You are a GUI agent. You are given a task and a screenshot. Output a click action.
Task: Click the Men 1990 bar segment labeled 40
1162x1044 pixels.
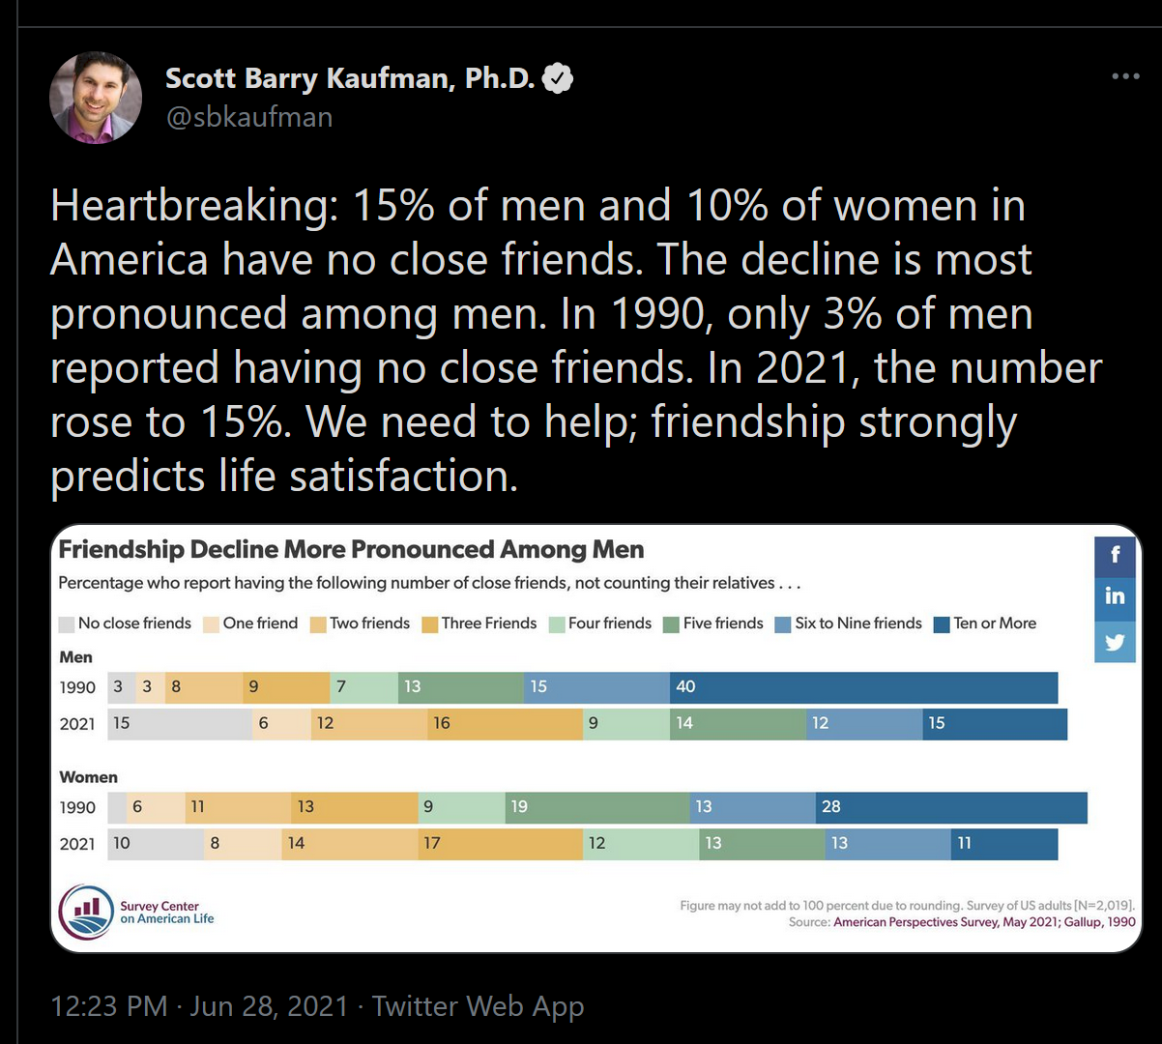pos(863,686)
